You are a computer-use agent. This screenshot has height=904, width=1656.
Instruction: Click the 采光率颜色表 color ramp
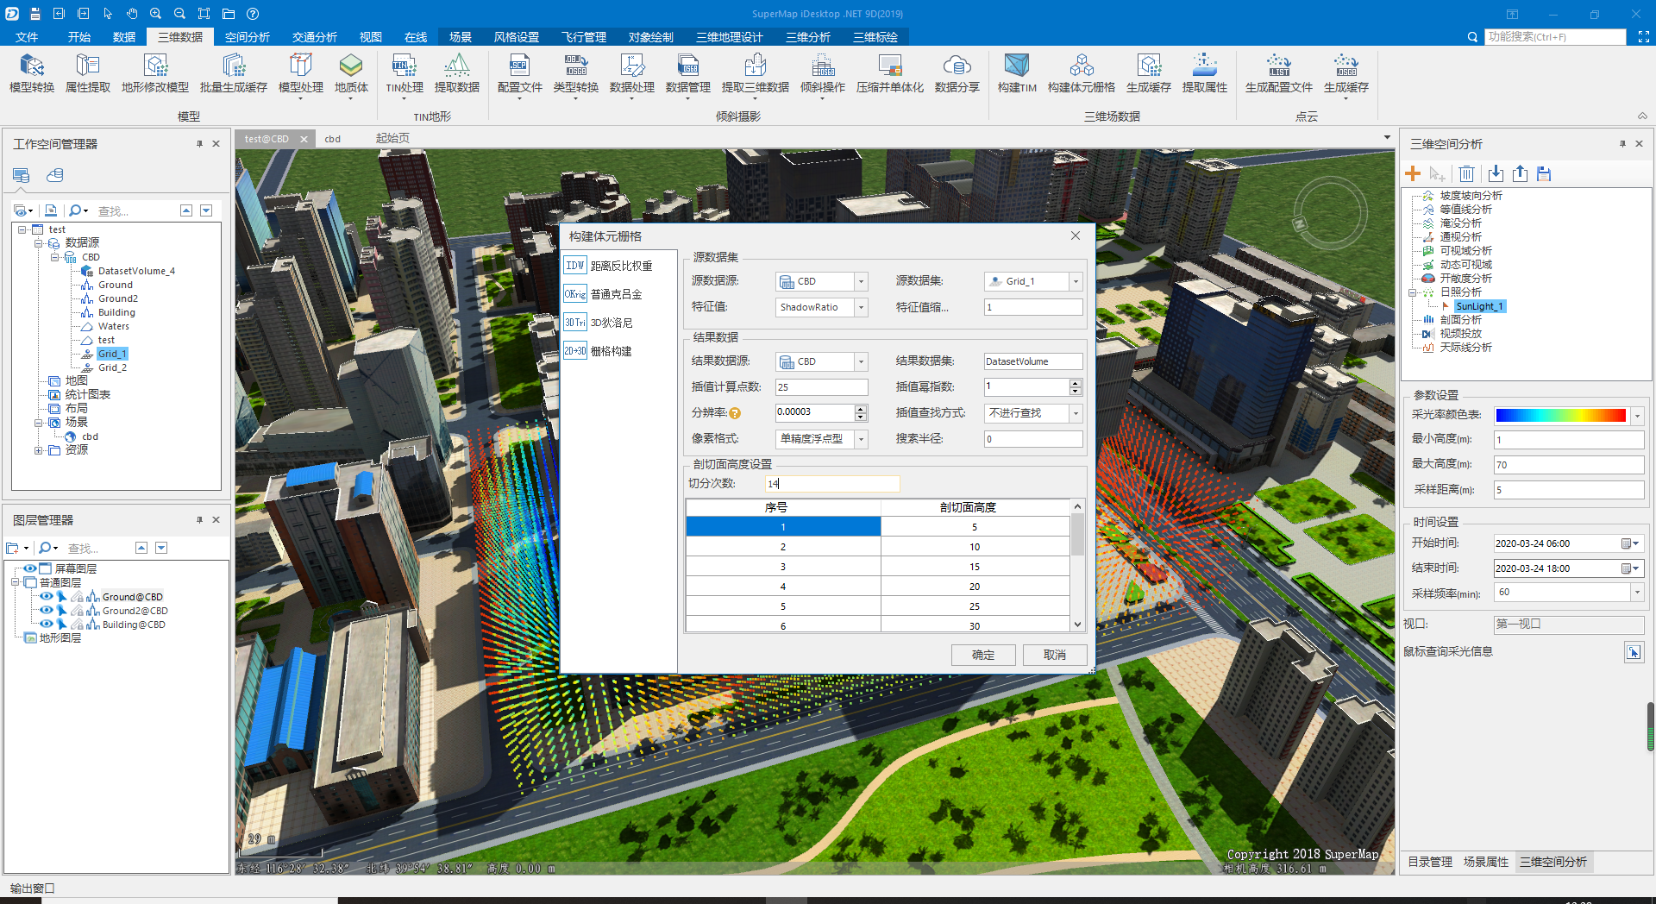[1561, 415]
